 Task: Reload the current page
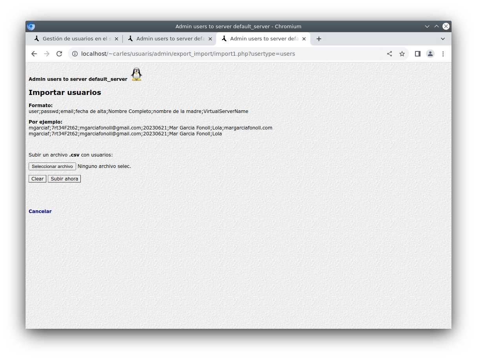point(59,54)
